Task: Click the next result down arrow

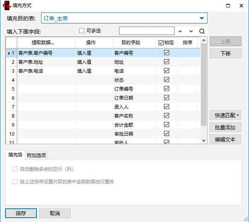Action: [191, 31]
